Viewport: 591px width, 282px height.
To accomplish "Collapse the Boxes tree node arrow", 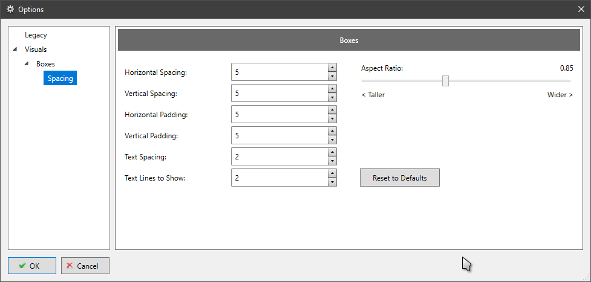I will click(x=27, y=63).
